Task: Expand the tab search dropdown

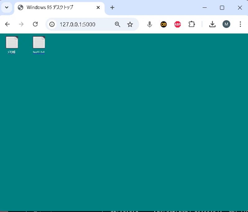Action: click(x=7, y=7)
